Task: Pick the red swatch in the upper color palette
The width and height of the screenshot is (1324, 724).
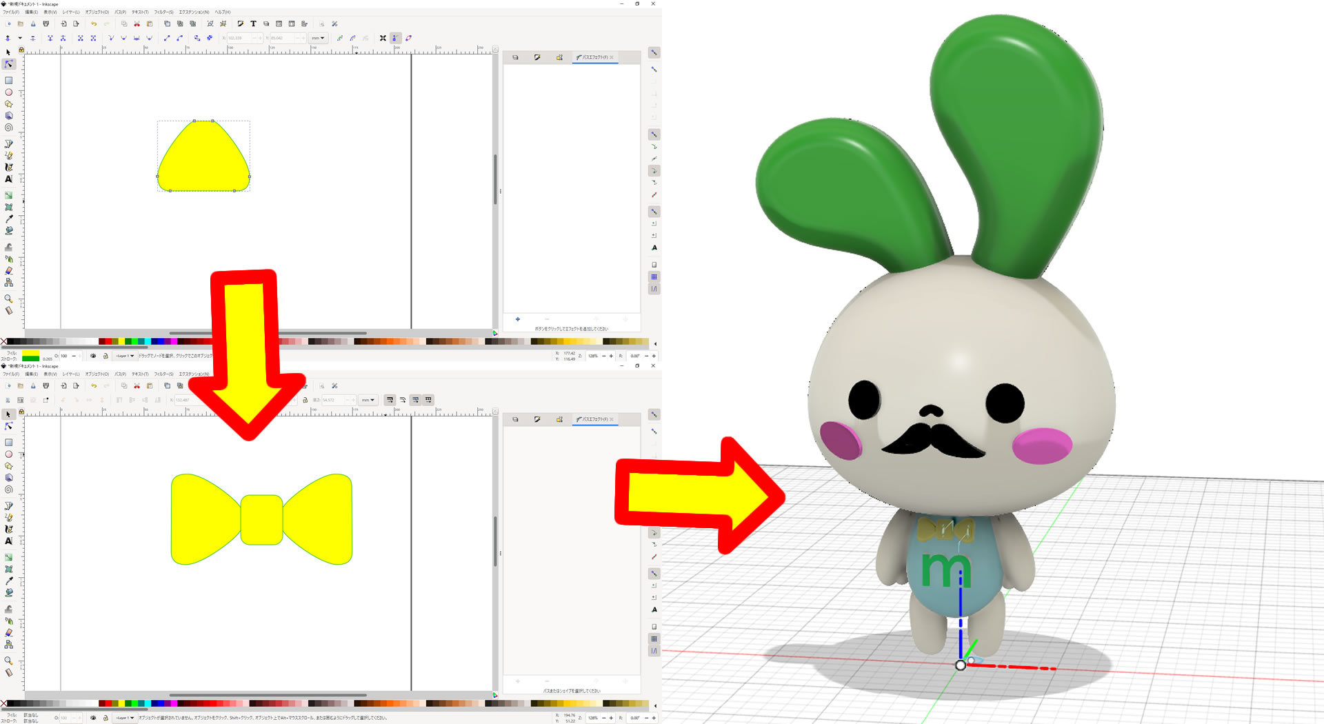Action: click(x=109, y=341)
